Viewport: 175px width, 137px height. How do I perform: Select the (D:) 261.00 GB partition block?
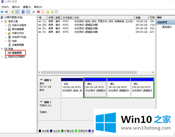pyautogui.click(x=95, y=88)
